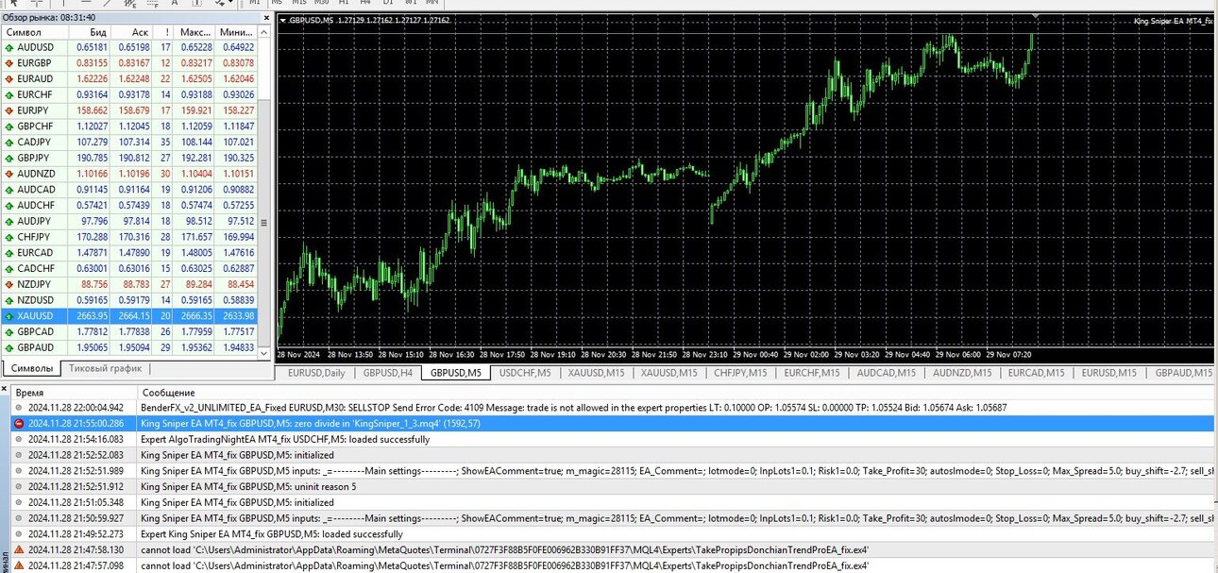Click the King Sniper EA MT4_fix label on chart
This screenshot has height=573, width=1218.
pos(1173,20)
